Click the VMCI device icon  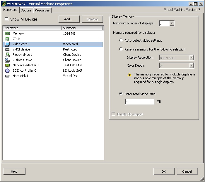[x=7, y=50]
